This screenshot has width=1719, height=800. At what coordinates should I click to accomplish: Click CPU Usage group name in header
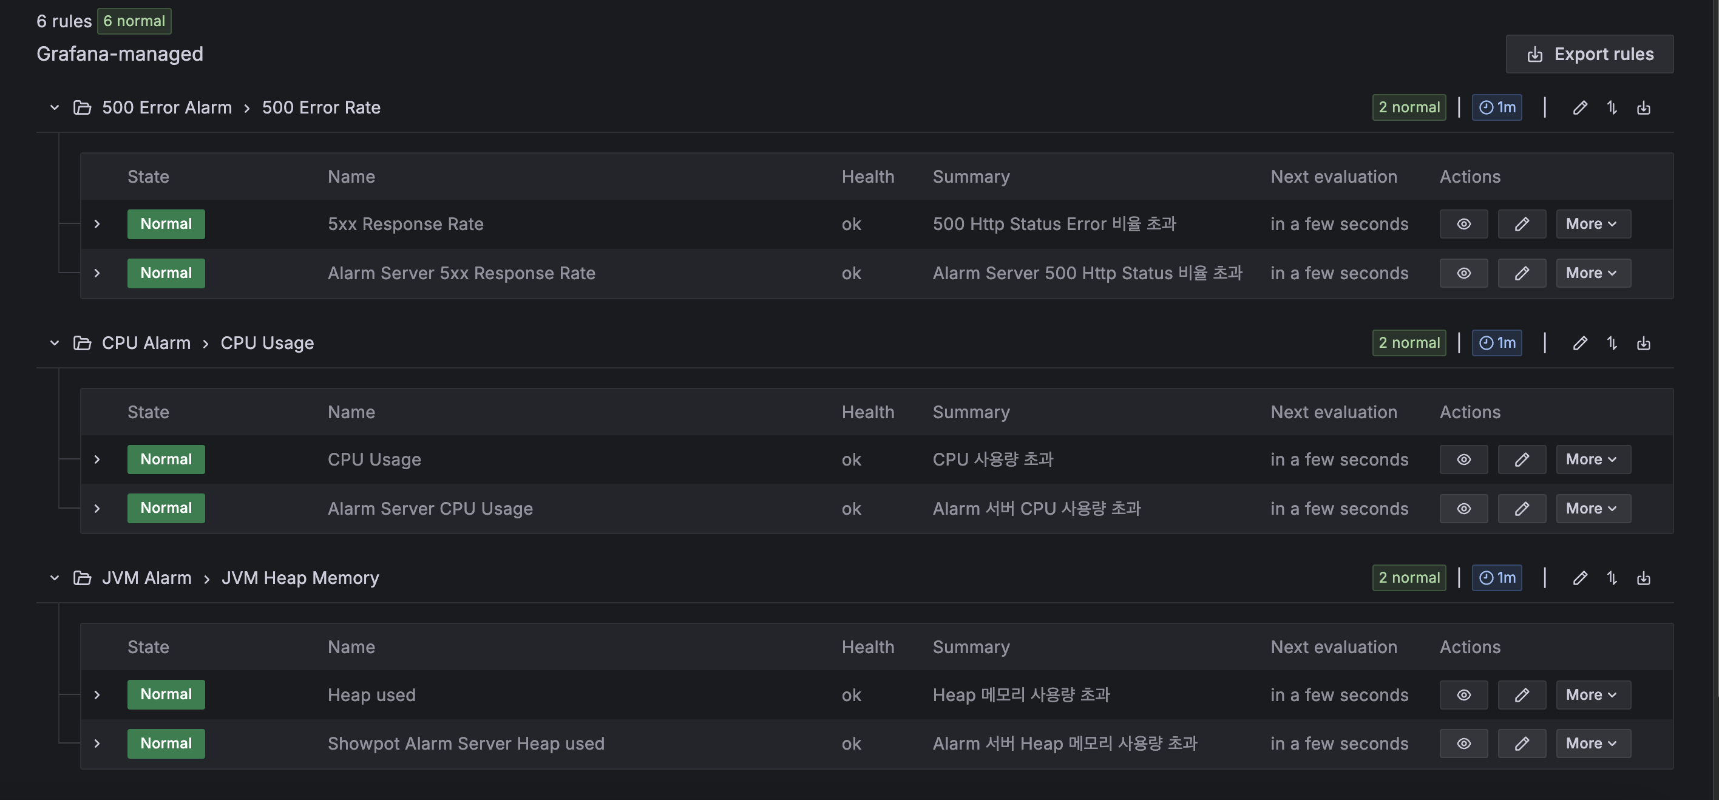267,343
